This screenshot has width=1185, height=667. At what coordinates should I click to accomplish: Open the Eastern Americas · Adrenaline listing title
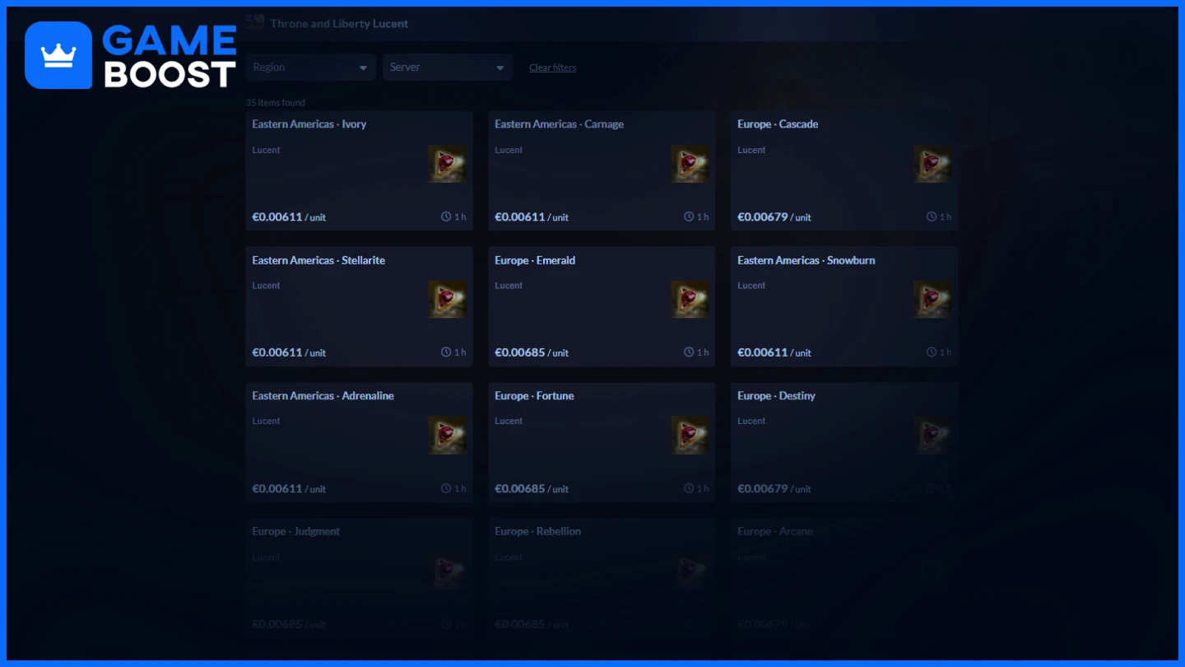click(323, 396)
